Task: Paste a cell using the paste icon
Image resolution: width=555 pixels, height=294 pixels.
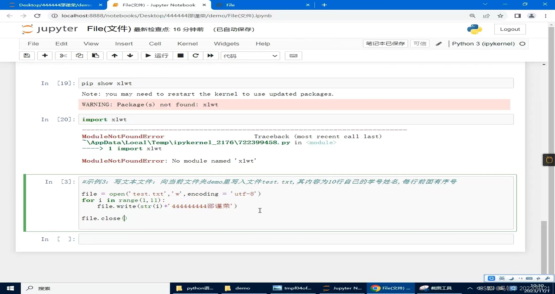Action: coord(95,56)
